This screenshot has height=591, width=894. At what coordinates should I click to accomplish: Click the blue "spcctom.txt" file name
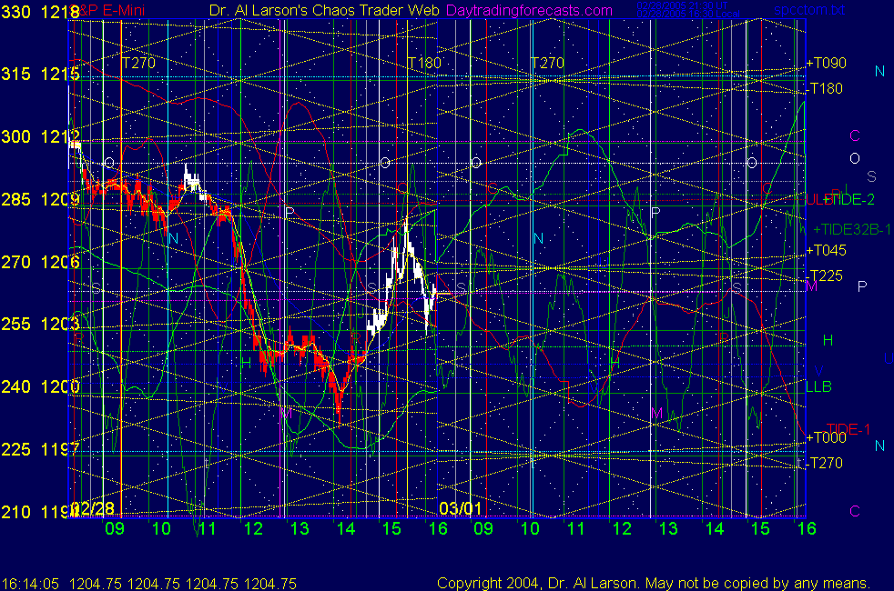pos(809,10)
